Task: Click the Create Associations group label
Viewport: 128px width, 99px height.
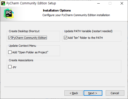Action: [21, 60]
